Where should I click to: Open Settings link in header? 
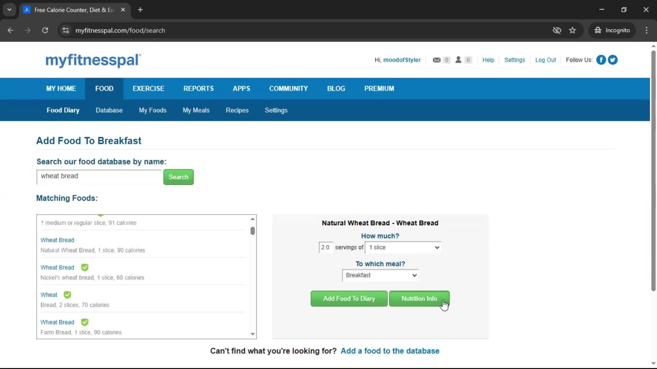pyautogui.click(x=515, y=60)
